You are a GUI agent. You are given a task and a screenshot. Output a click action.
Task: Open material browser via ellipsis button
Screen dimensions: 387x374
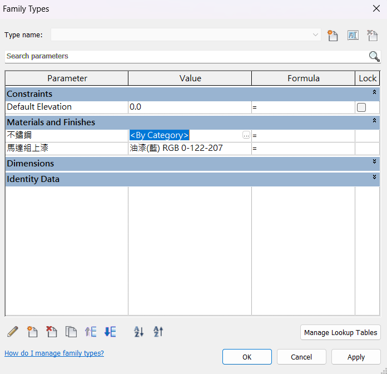[246, 135]
